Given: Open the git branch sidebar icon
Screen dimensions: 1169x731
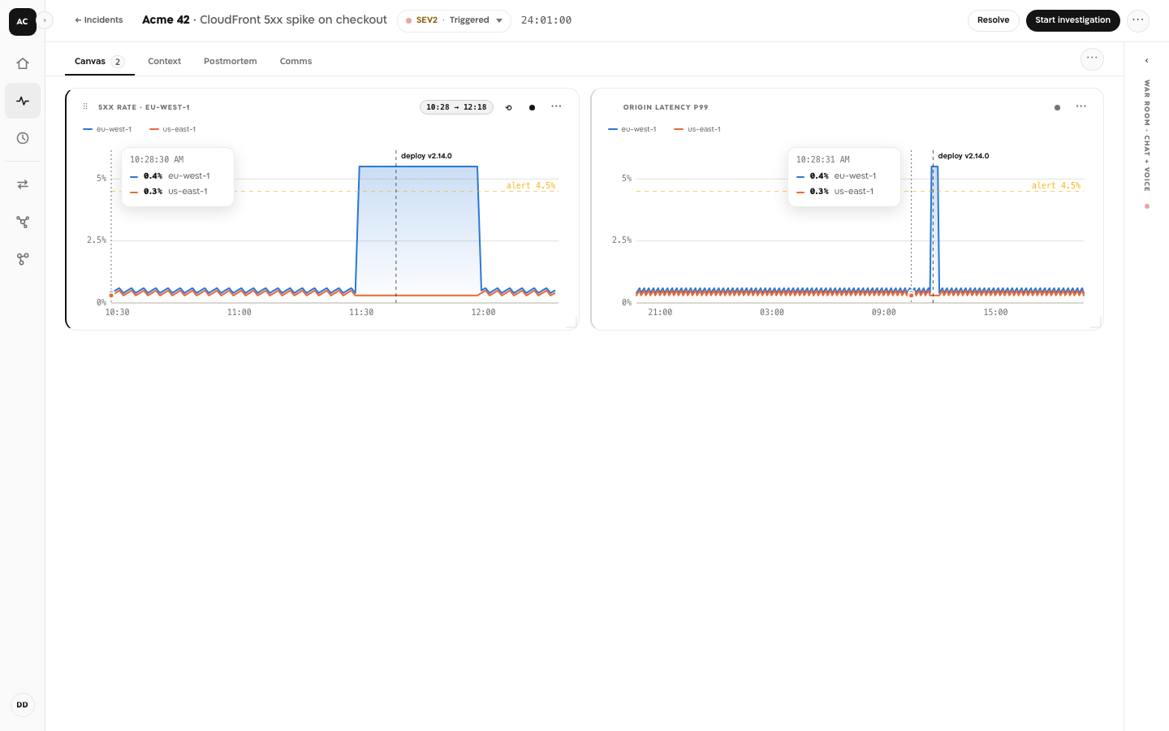Looking at the screenshot, I should 23,259.
